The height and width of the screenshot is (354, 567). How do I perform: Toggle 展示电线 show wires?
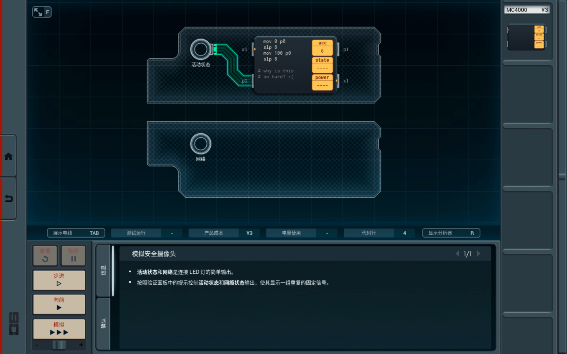tap(76, 233)
